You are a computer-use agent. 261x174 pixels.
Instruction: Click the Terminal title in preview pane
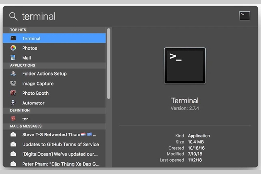coord(185,101)
